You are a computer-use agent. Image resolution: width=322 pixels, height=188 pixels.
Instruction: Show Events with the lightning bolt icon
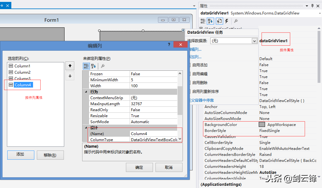click(227, 21)
